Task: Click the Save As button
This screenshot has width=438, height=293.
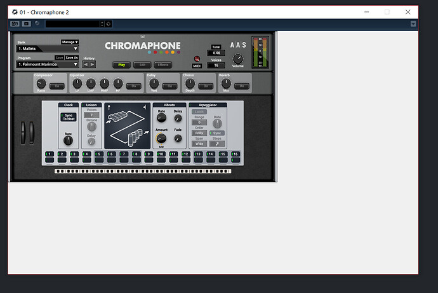Action: pos(72,58)
